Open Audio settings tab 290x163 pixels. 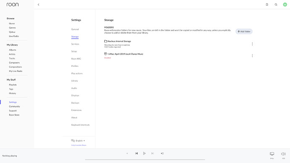pyautogui.click(x=74, y=88)
